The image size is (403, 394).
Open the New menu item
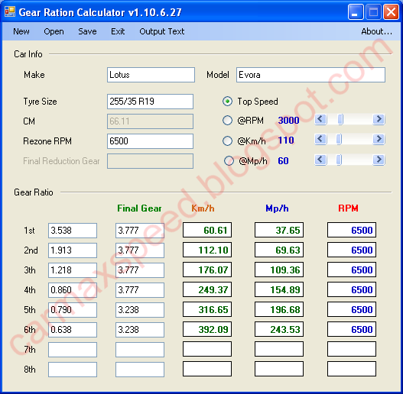[x=21, y=31]
